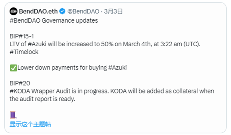Click the 'Lower down payments' line
The width and height of the screenshot is (231, 135).
pos(72,68)
